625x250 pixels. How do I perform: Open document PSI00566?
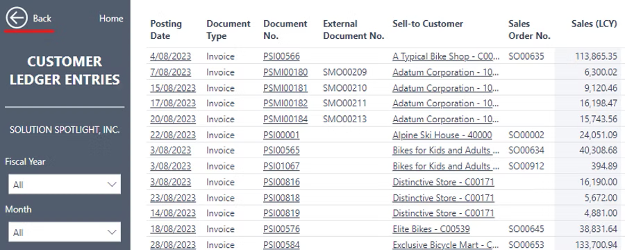(x=281, y=56)
